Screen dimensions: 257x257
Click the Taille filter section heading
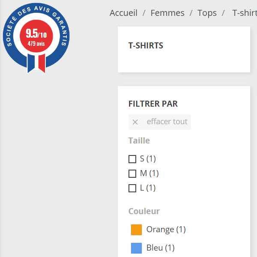pyautogui.click(x=139, y=140)
